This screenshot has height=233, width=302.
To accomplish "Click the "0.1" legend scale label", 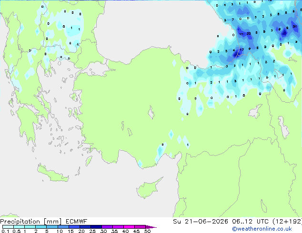I will pyautogui.click(x=5, y=231).
